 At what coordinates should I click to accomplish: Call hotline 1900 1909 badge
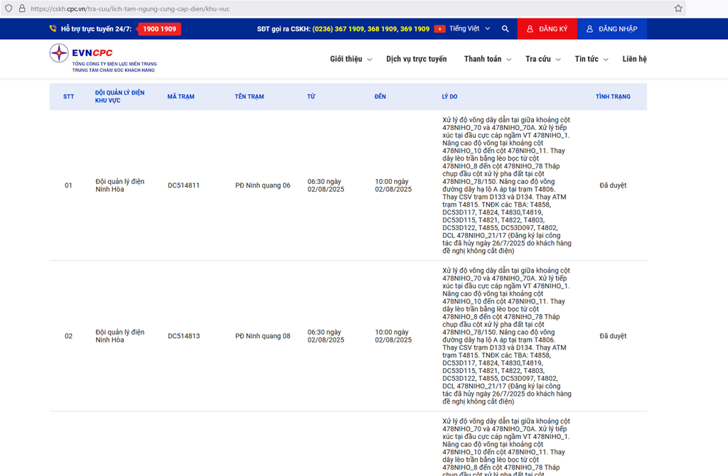click(x=159, y=29)
